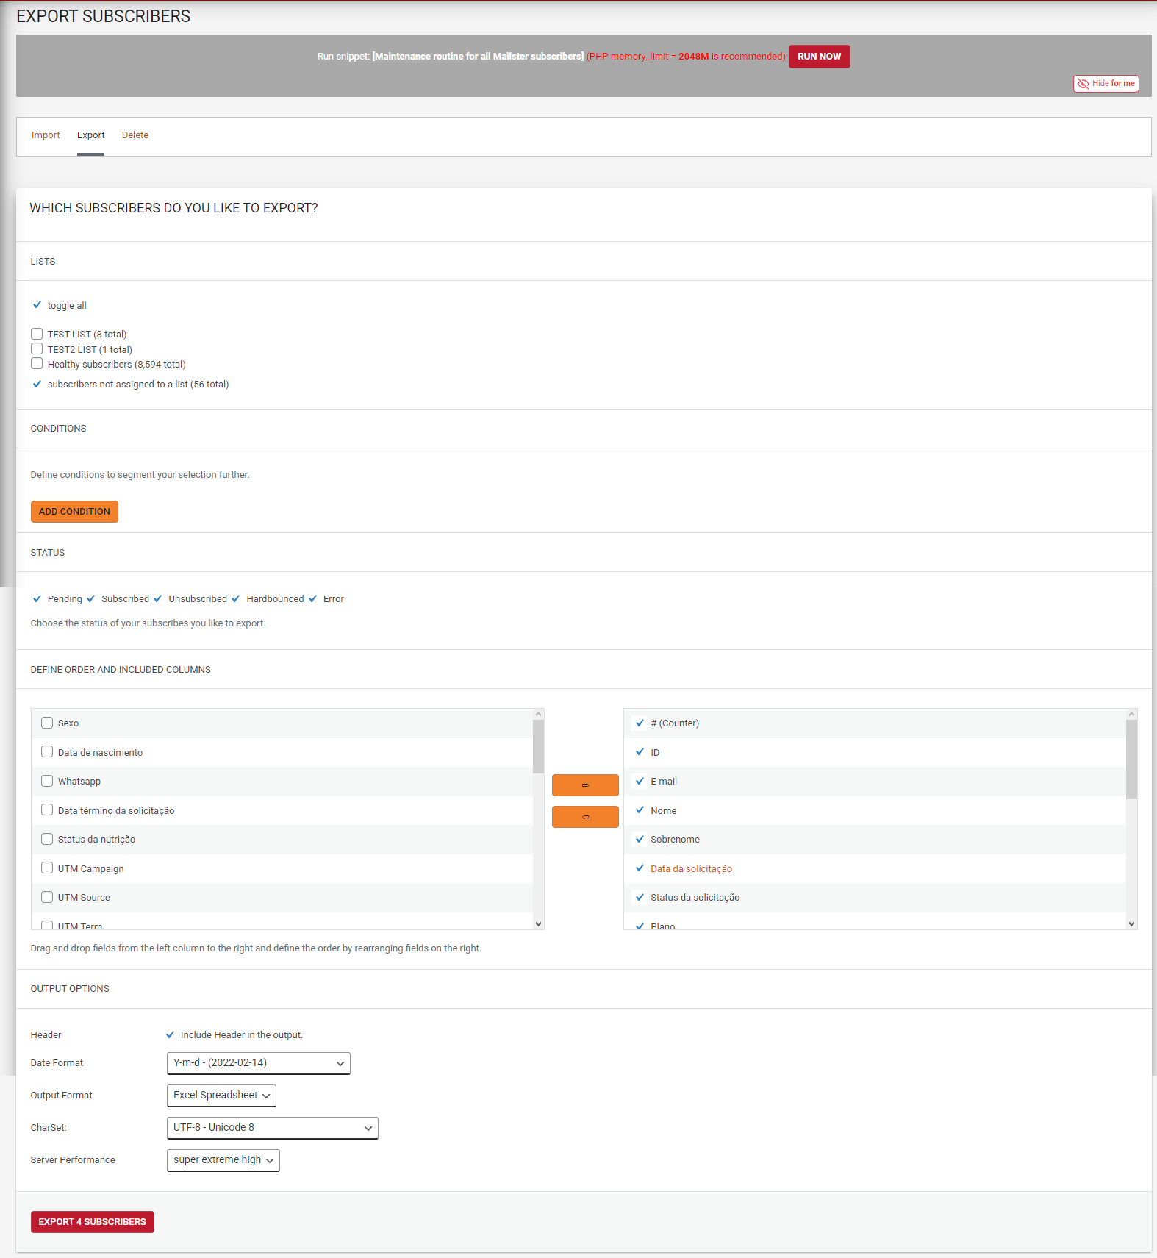The width and height of the screenshot is (1157, 1258).
Task: Click the ADD CONDITION button
Action: (74, 512)
